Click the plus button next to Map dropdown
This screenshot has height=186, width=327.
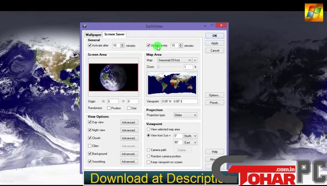195,60
